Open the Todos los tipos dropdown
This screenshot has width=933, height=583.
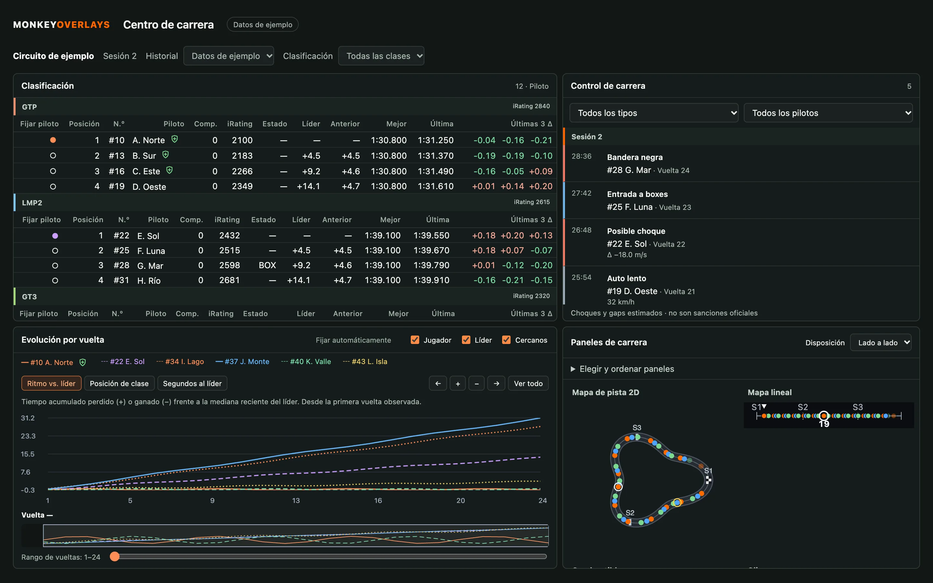(x=654, y=113)
